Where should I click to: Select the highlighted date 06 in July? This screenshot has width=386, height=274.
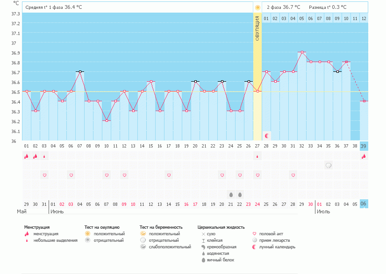(x=364, y=204)
